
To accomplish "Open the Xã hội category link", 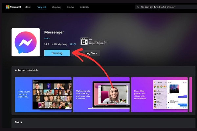I will coord(73,44).
